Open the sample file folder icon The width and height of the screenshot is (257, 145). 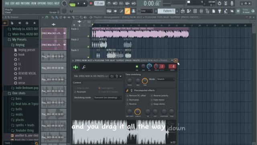(112, 76)
